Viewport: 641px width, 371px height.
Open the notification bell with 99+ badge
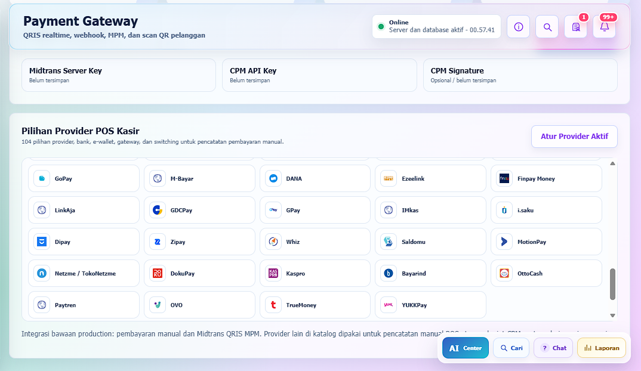(604, 27)
